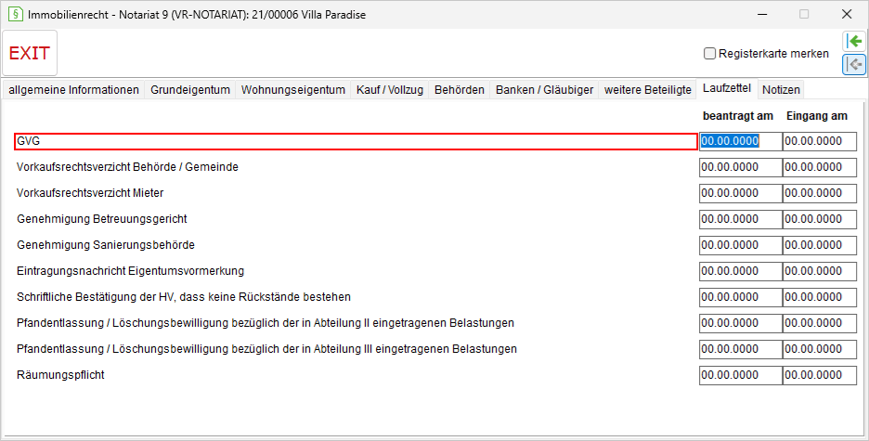Click the red EXIT button
869x441 pixels.
(30, 53)
